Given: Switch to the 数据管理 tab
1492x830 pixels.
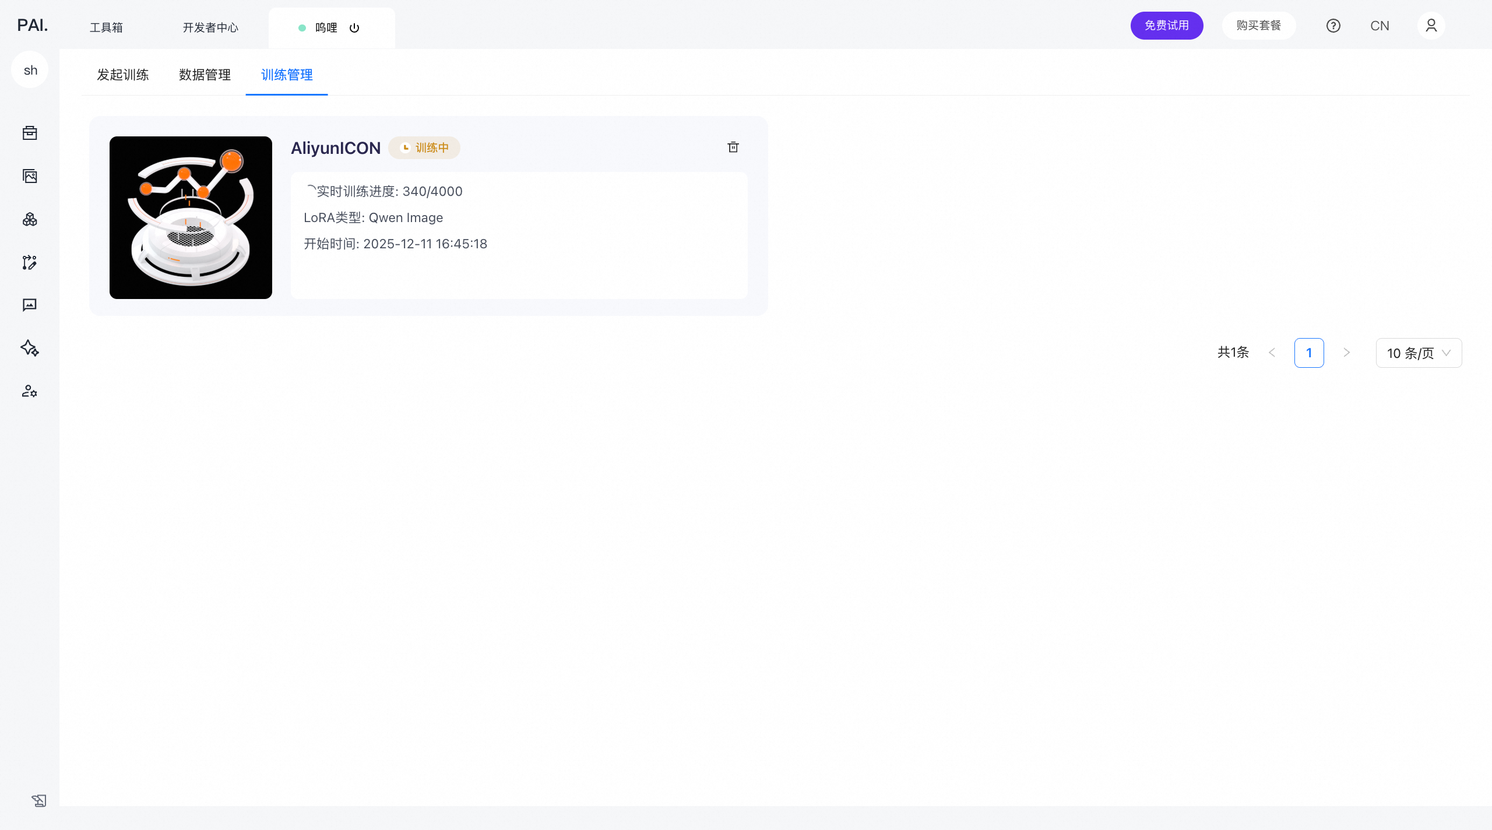Looking at the screenshot, I should 205,75.
